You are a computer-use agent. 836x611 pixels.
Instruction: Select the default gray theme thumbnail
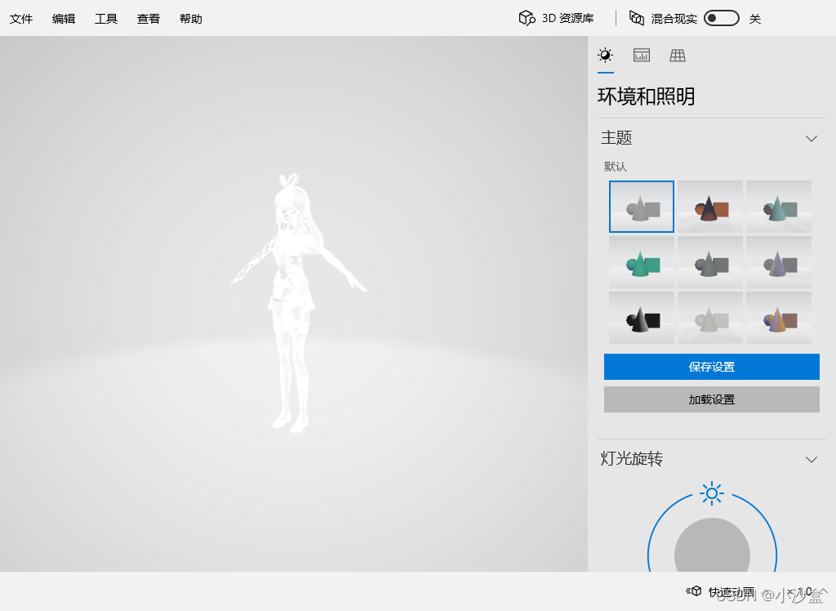[x=642, y=207]
